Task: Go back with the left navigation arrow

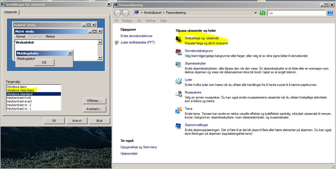Action: coord(118,13)
